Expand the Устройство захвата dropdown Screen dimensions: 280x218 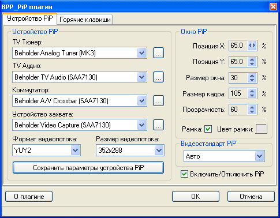coord(142,125)
